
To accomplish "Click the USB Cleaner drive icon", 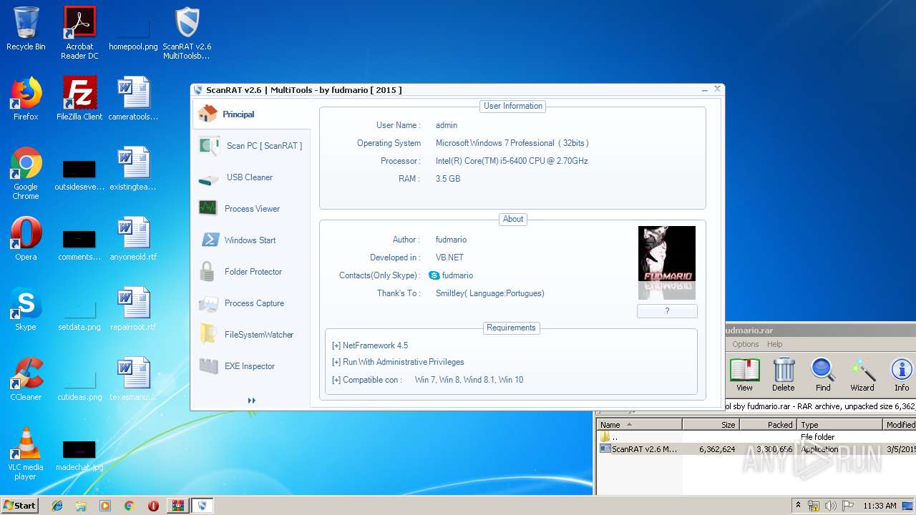I will pyautogui.click(x=208, y=179).
